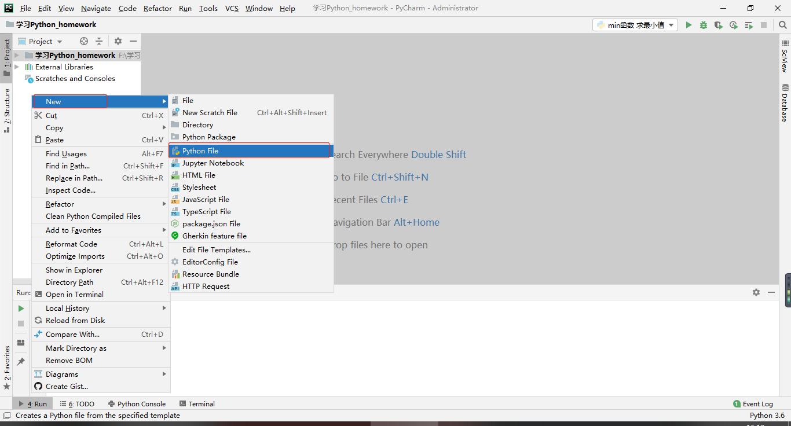Click the tool-window toggle icon at status bar left
This screenshot has height=426, width=791.
tap(7, 415)
